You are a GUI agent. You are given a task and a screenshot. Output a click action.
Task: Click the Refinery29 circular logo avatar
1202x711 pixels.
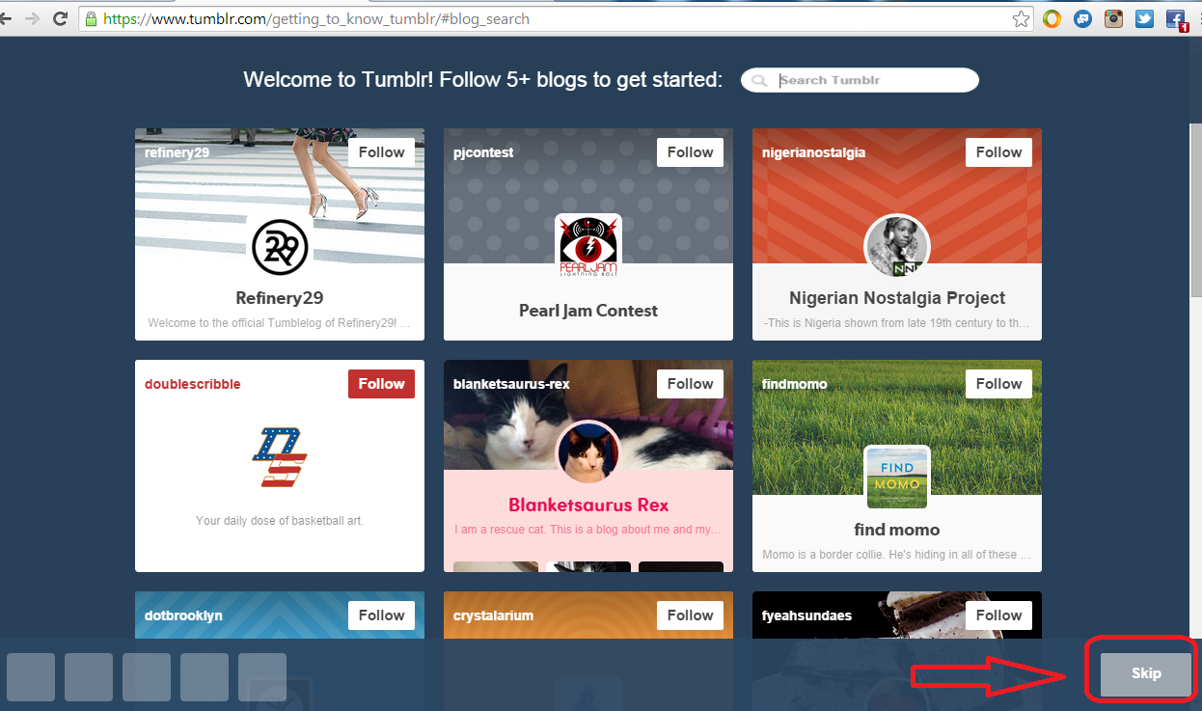pyautogui.click(x=279, y=247)
